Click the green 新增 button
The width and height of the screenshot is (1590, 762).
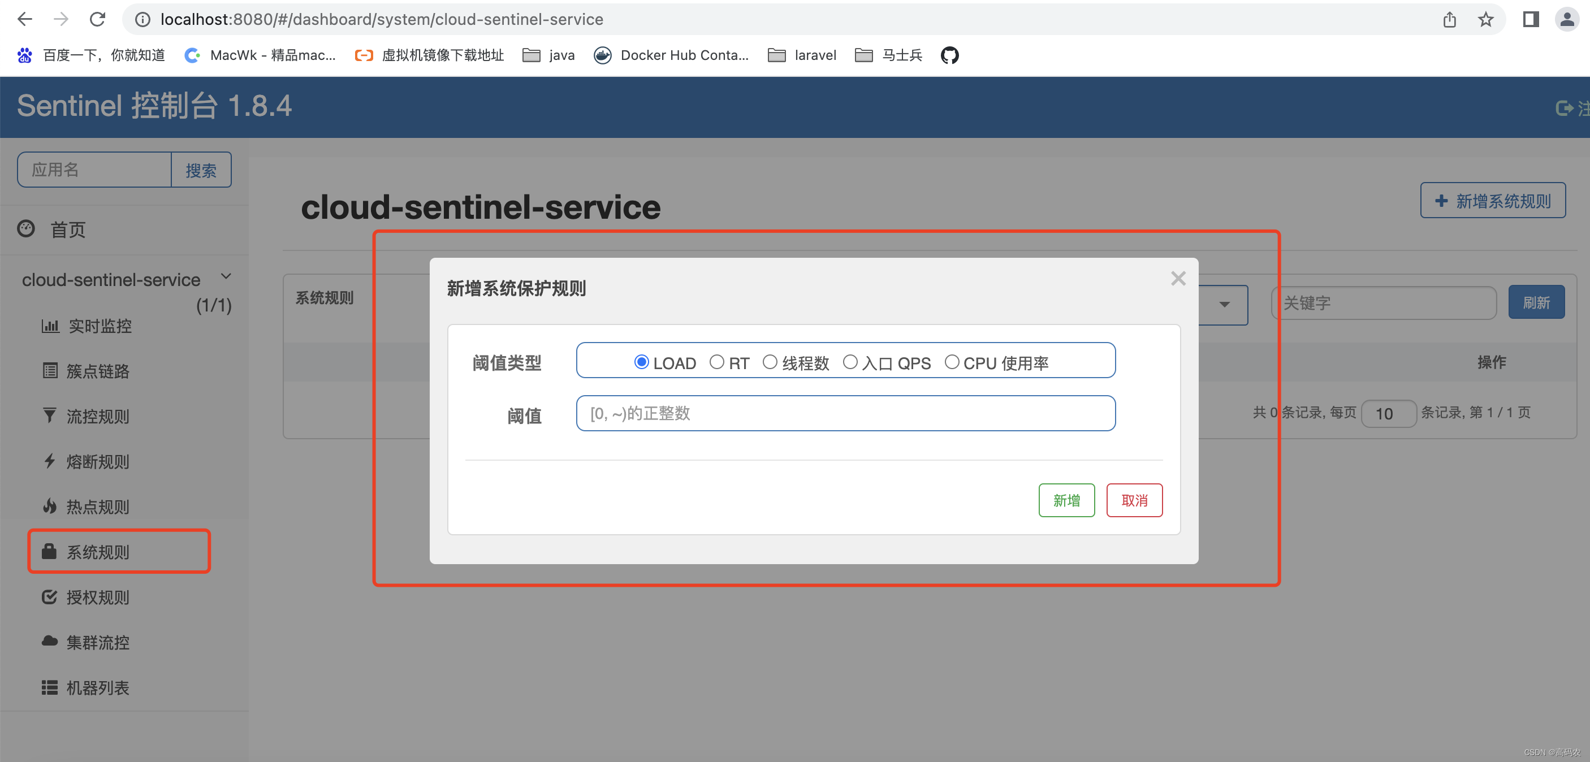[x=1066, y=500]
